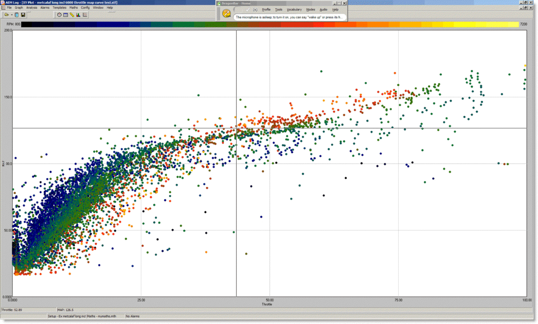Open the Templates menu
Image resolution: width=538 pixels, height=324 pixels.
[59, 8]
